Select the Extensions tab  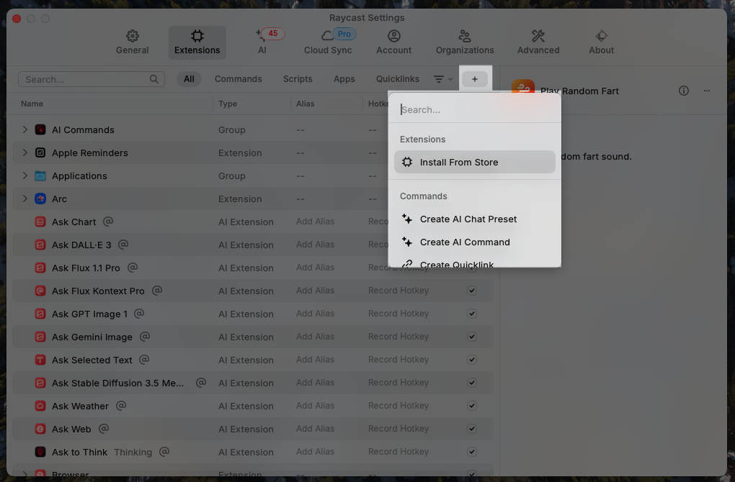click(197, 42)
